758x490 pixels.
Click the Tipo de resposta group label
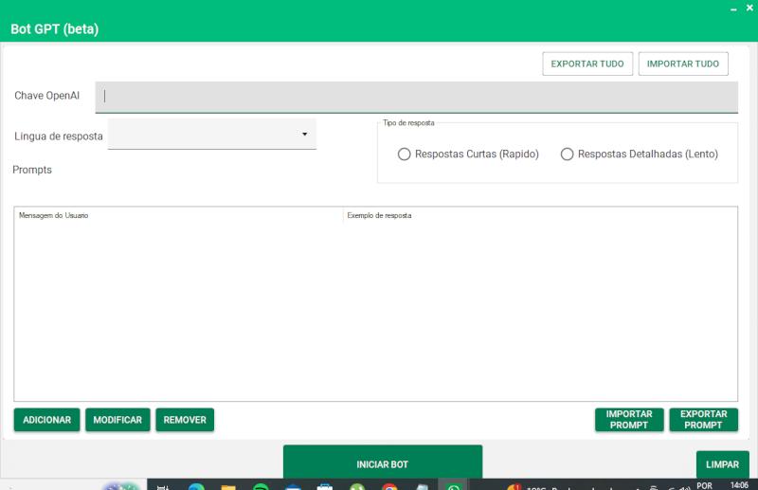[x=408, y=123]
